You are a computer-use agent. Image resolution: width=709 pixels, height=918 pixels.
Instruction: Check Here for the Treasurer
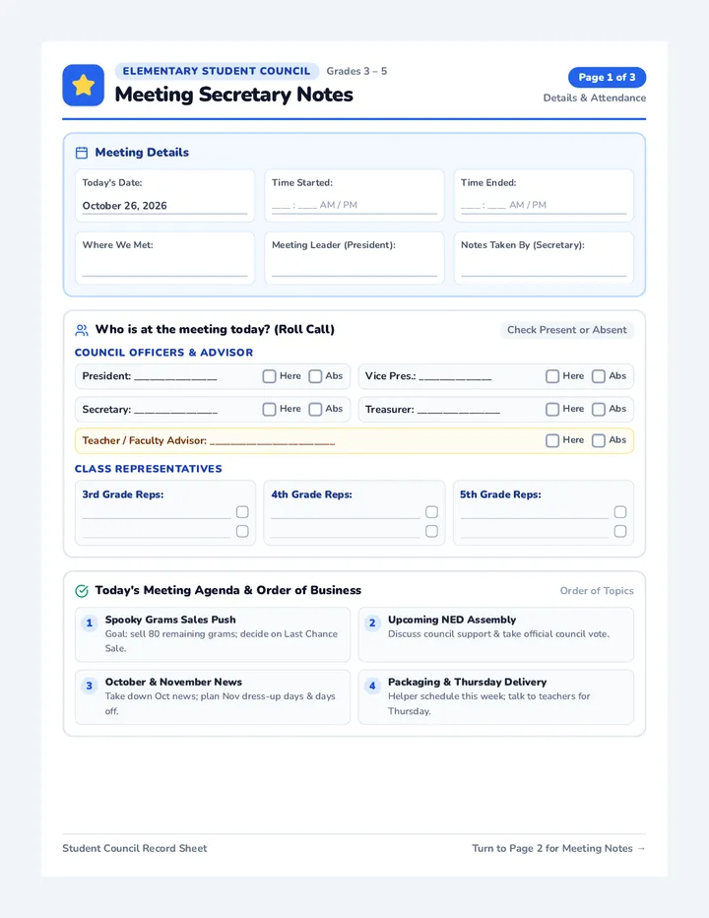[x=552, y=409]
